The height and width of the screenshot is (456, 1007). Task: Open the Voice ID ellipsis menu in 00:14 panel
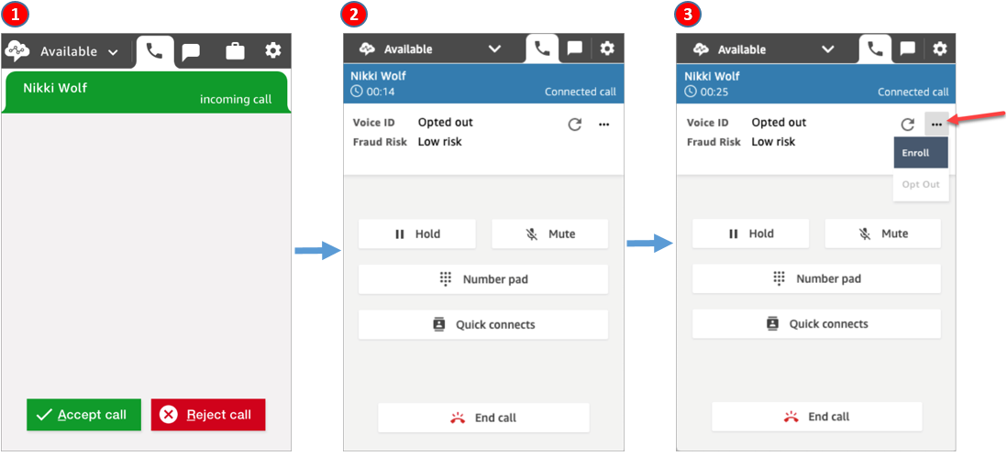[x=603, y=125]
